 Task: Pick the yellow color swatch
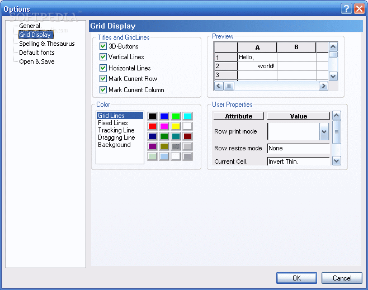tap(176, 126)
